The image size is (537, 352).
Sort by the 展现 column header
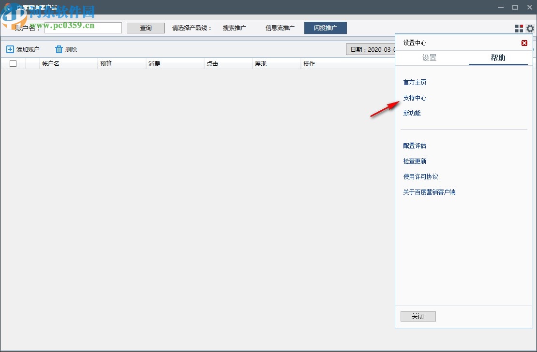[277, 63]
